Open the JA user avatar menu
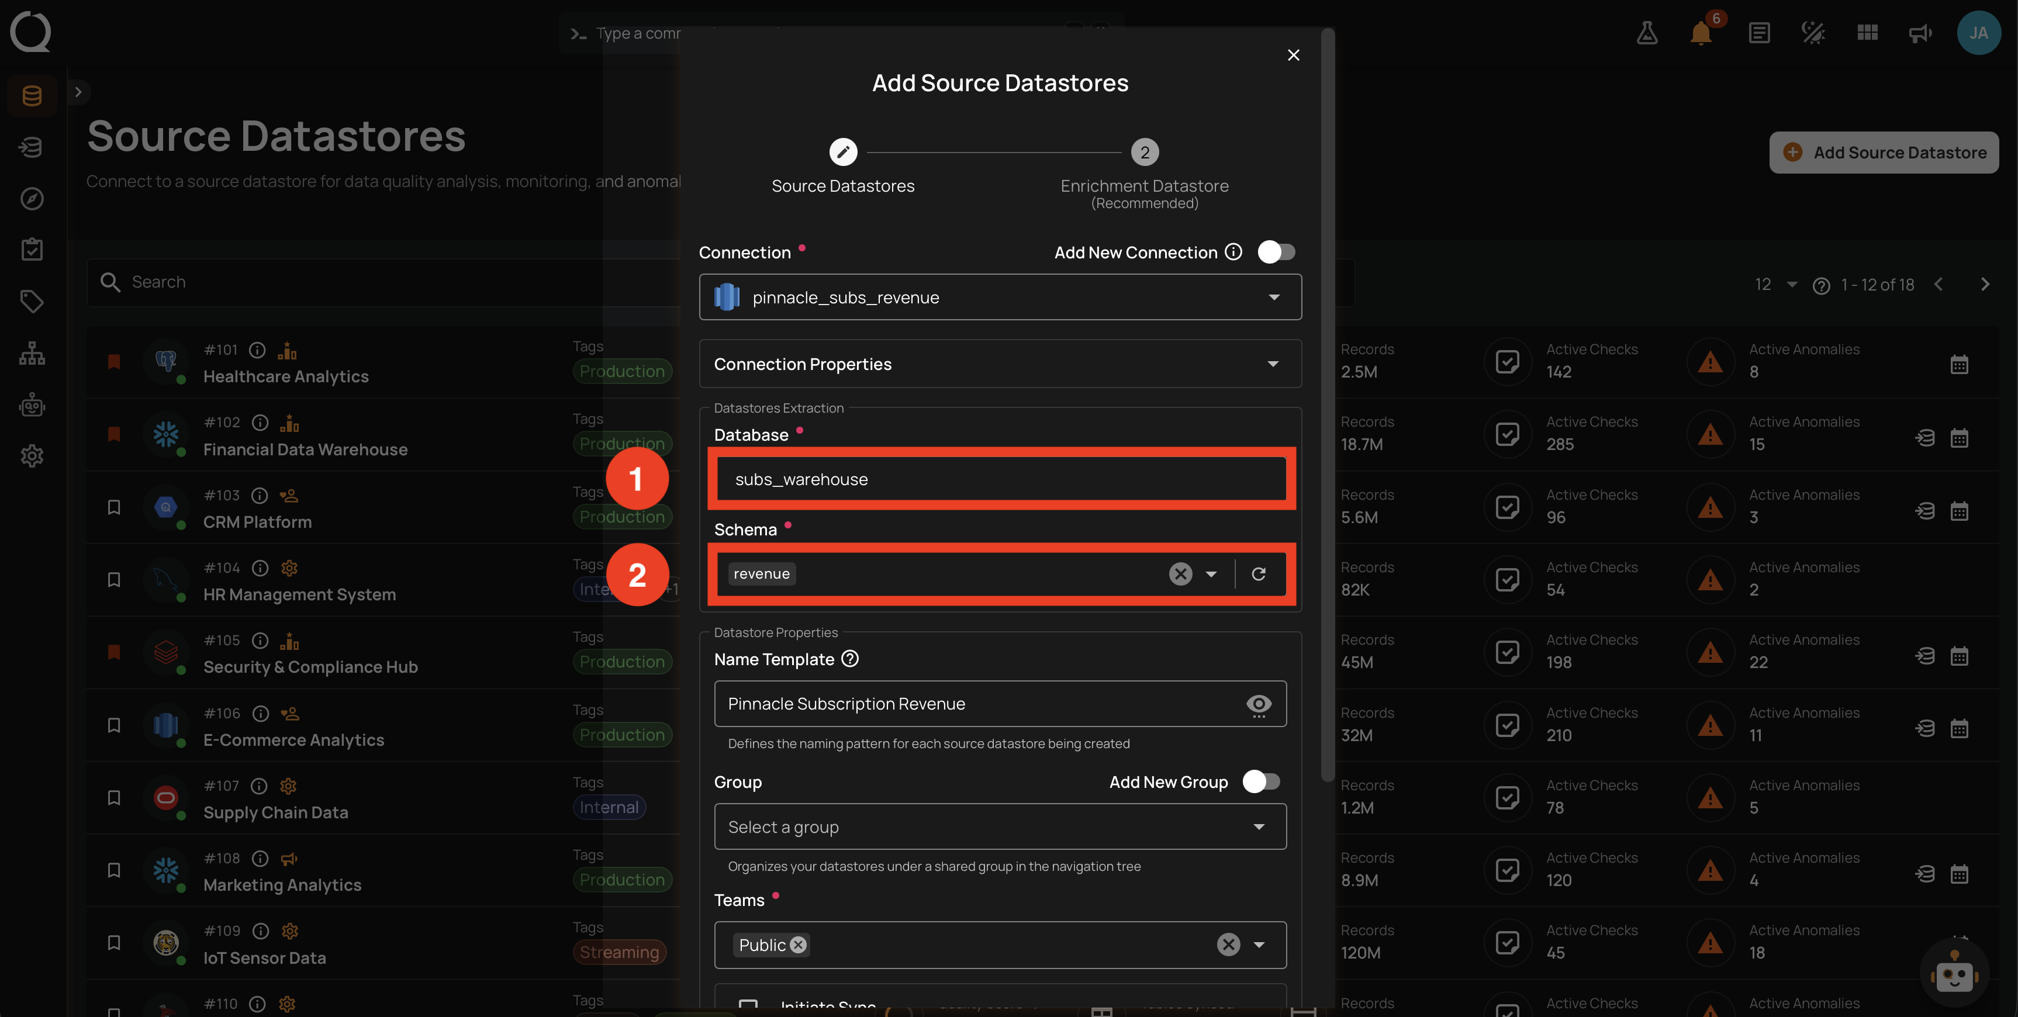The image size is (2018, 1017). coord(1978,33)
